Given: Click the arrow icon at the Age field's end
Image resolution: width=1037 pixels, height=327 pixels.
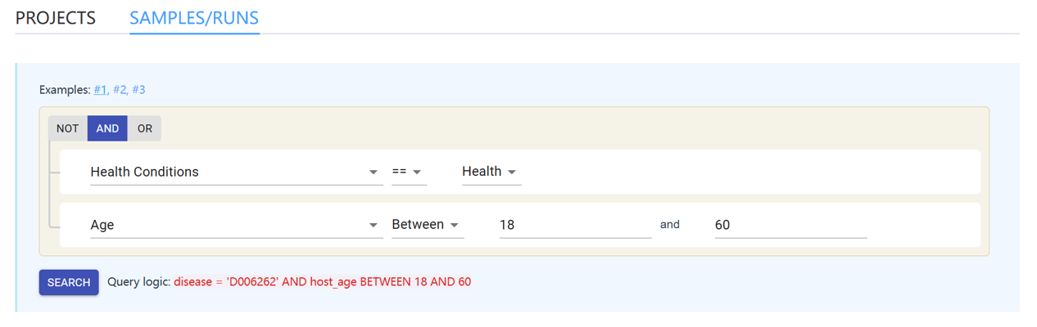Looking at the screenshot, I should (373, 226).
